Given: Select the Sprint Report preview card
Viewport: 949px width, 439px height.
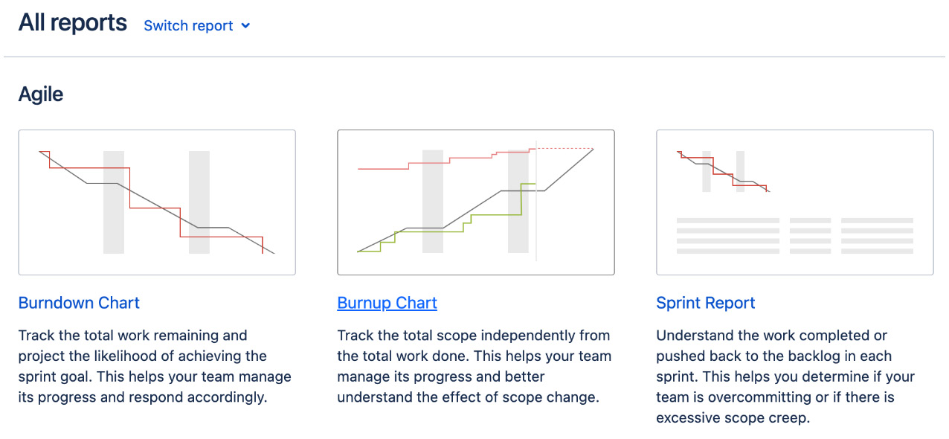Looking at the screenshot, I should tap(794, 202).
